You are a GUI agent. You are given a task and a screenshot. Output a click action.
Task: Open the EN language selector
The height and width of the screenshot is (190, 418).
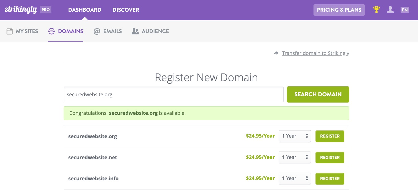click(405, 10)
